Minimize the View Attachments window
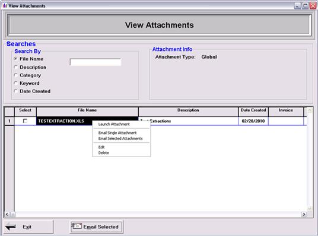The height and width of the screenshot is (236, 318). (297, 6)
